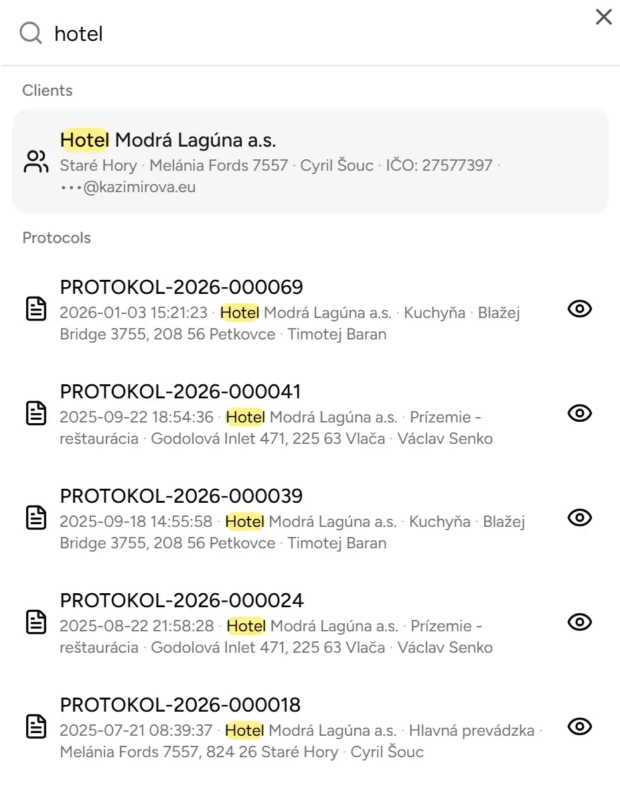Click the document icon for PROTOKOL-2026-000024
Screen dimensions: 620x790
point(35,623)
